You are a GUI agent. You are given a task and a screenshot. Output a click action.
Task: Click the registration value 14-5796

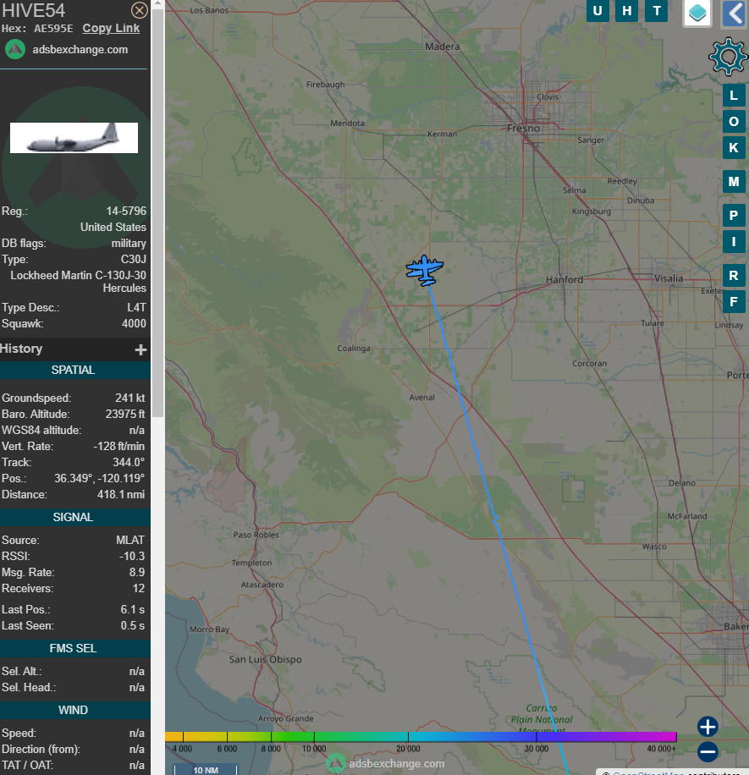[126, 211]
